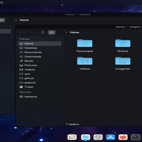Toggle hidden files in background Dolphin window
The image size is (142, 142).
click(2, 20)
